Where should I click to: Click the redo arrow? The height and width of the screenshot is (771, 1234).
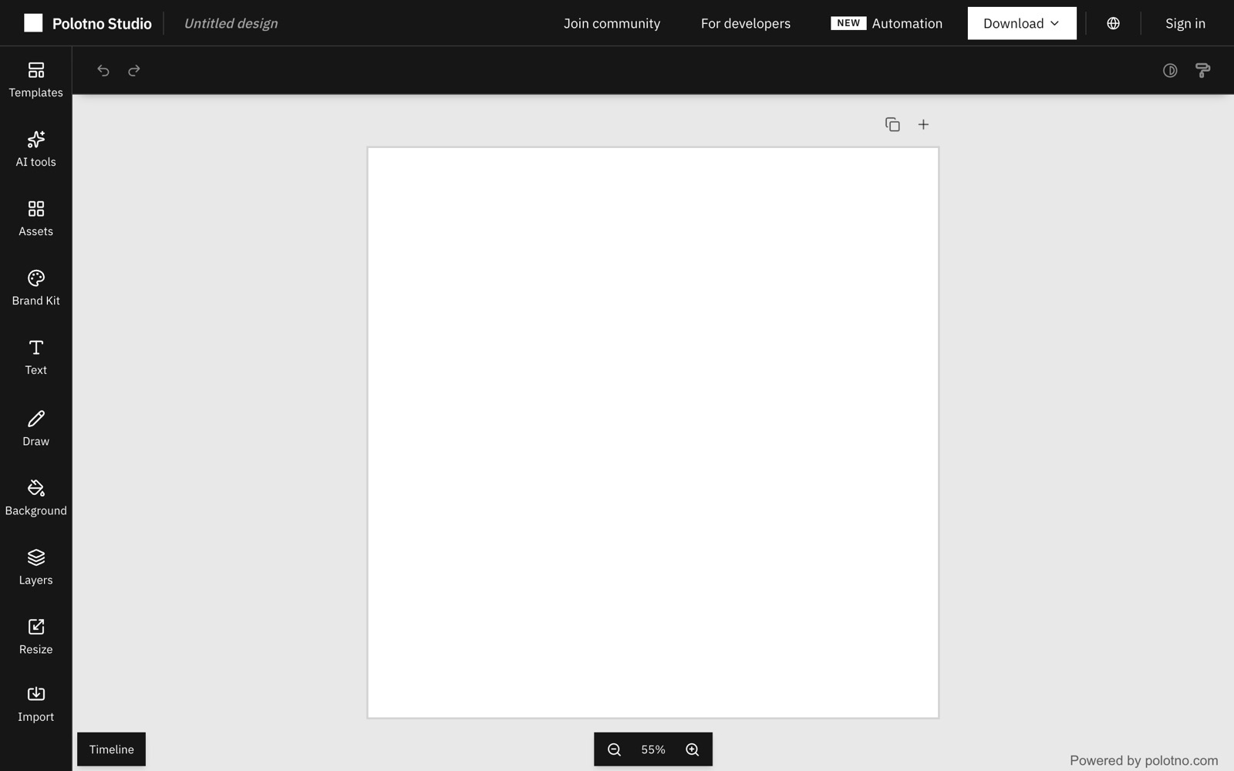tap(134, 71)
